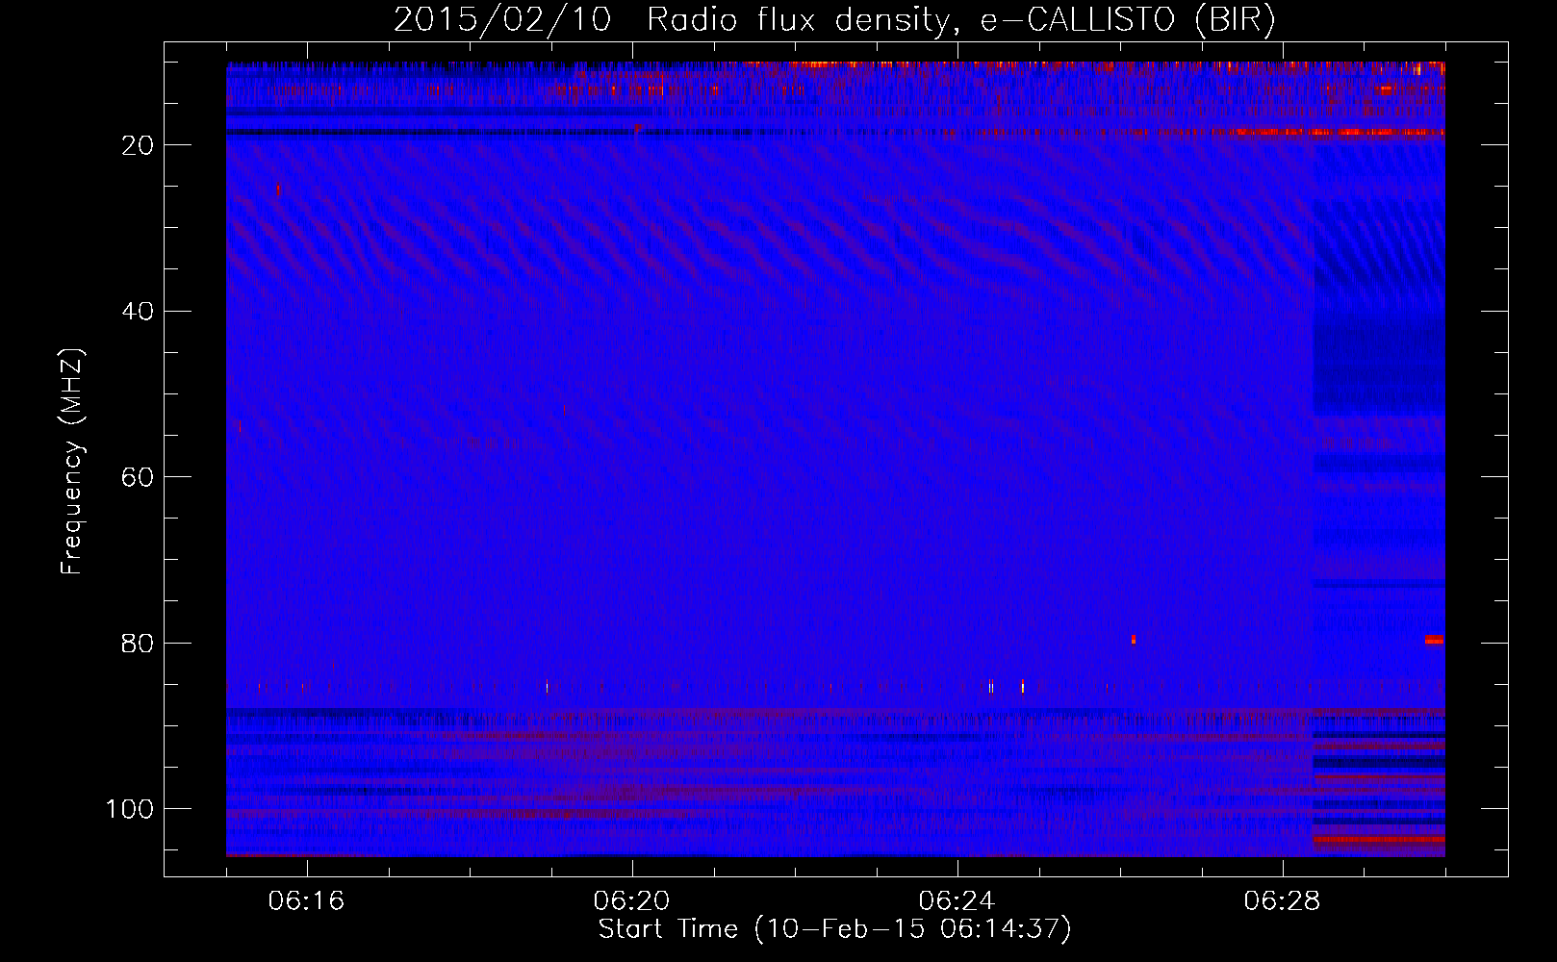Select the 80 MHz frequency tick label

tap(139, 644)
